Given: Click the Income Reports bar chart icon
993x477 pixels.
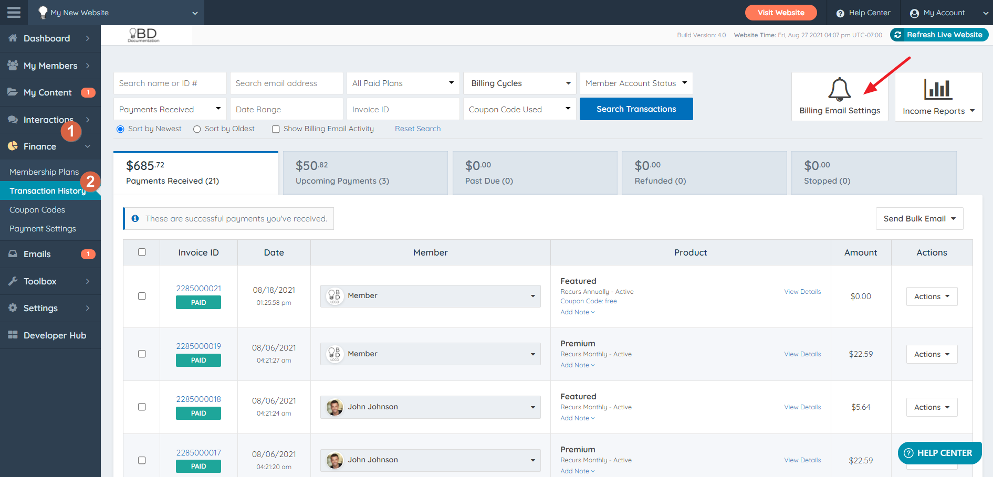Looking at the screenshot, I should [938, 89].
